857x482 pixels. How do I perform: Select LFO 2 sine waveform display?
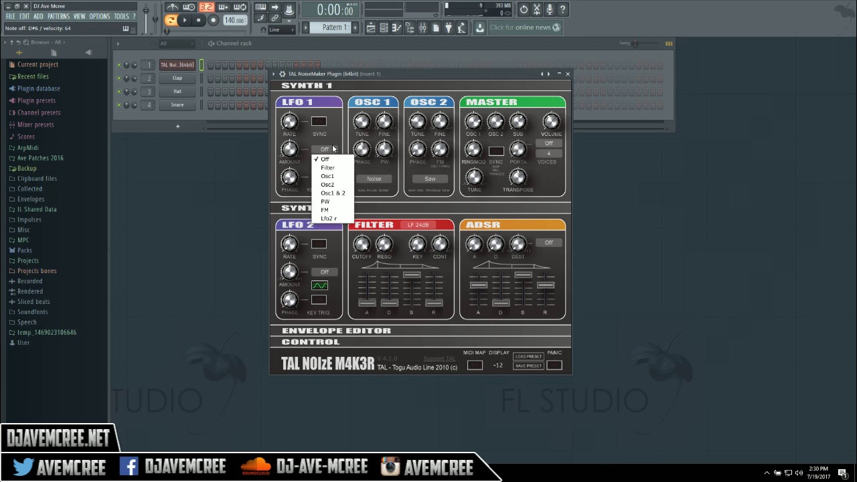[x=319, y=286]
